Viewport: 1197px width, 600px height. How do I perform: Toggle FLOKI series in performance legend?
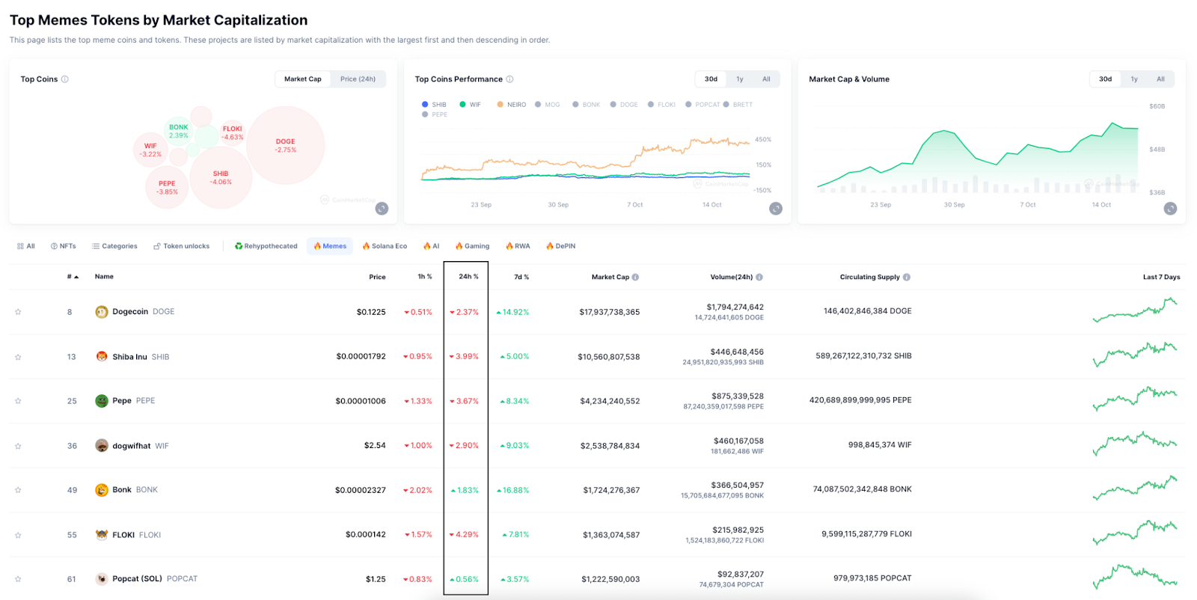(x=662, y=105)
